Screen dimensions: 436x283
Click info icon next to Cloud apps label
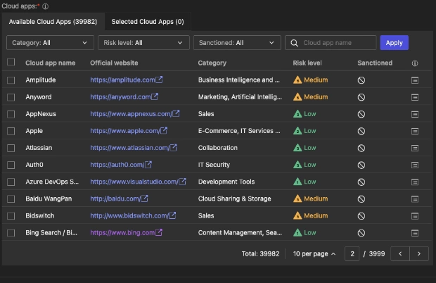tap(45, 6)
